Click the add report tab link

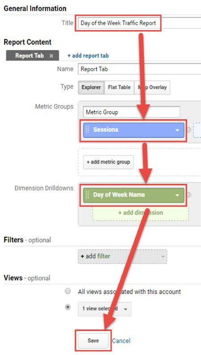88,56
